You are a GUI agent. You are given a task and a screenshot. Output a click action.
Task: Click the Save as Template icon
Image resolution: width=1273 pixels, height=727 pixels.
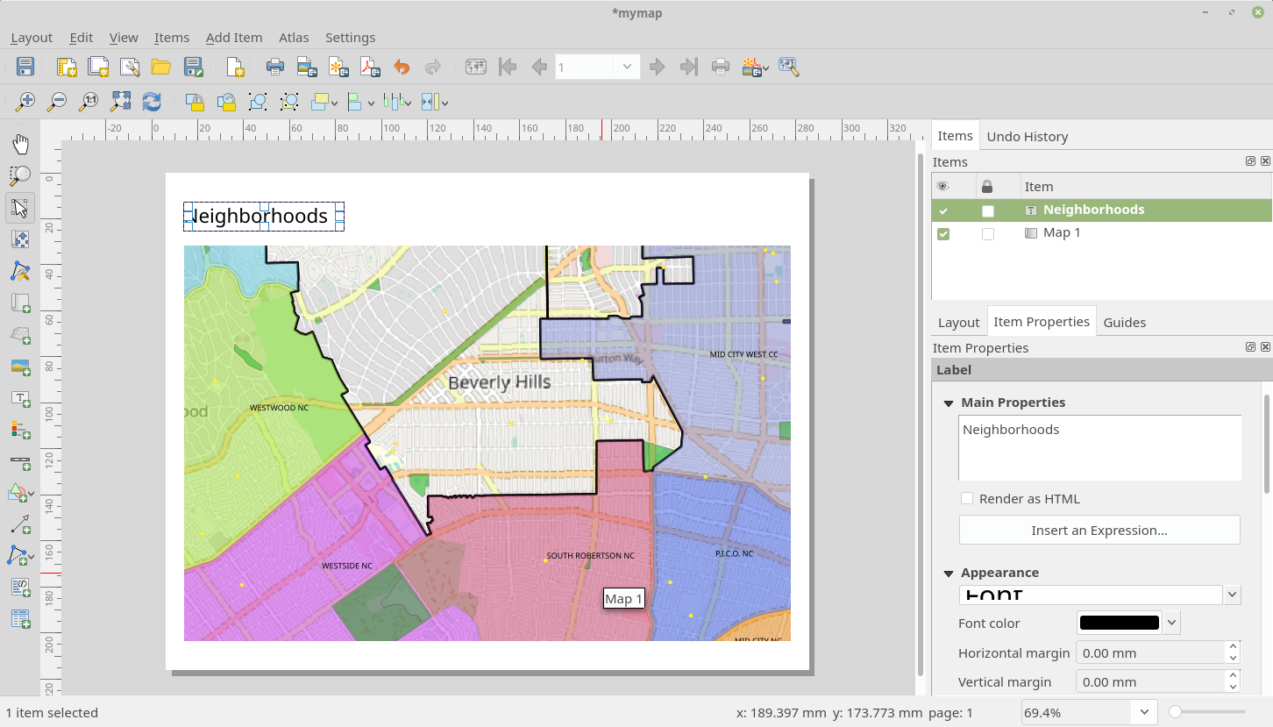click(x=193, y=67)
